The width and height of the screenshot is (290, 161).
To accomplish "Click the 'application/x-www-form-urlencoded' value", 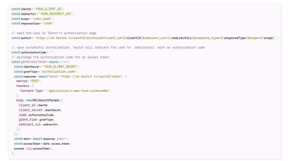I will (78, 91).
